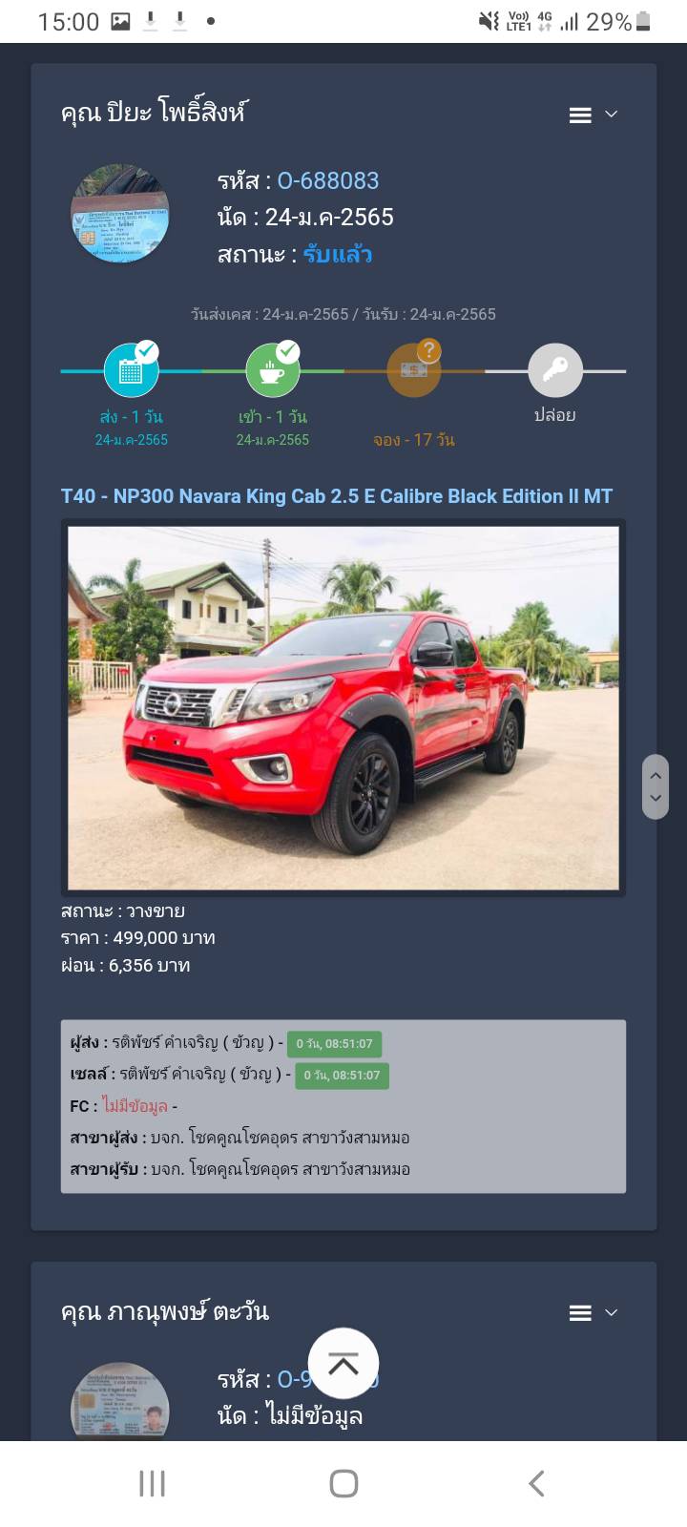Open hamburger menu on second customer card
This screenshot has width=687, height=1527.
tap(580, 1313)
